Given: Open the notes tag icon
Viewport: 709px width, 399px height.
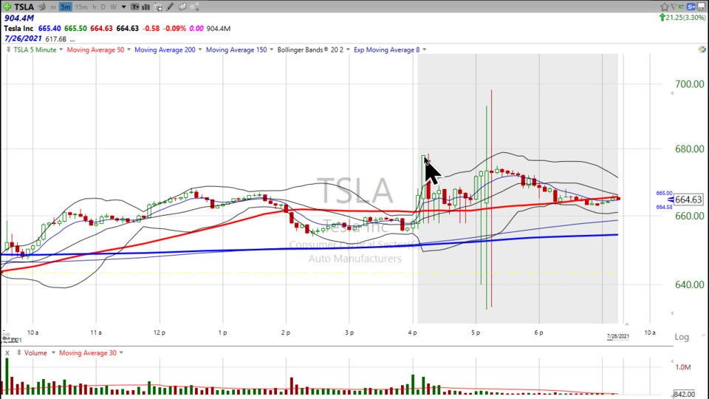Looking at the screenshot, I should coord(182,7).
